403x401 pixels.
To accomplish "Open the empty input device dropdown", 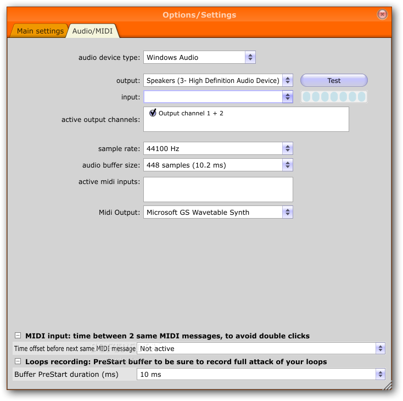I will [218, 97].
